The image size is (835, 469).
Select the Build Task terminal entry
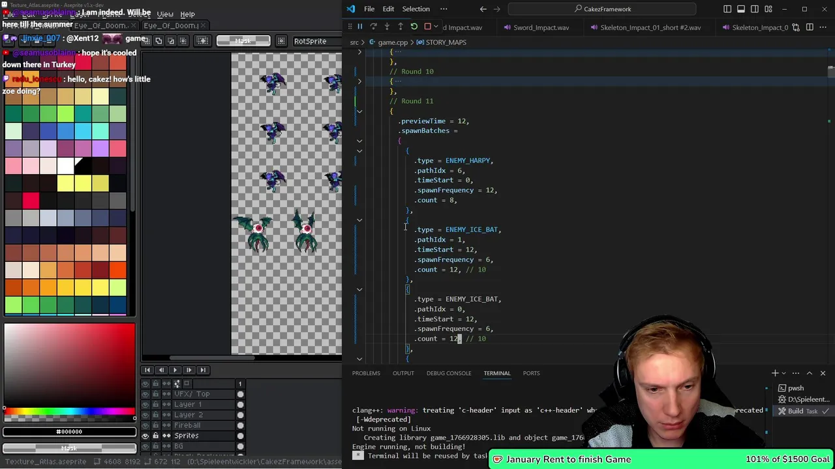pyautogui.click(x=802, y=411)
